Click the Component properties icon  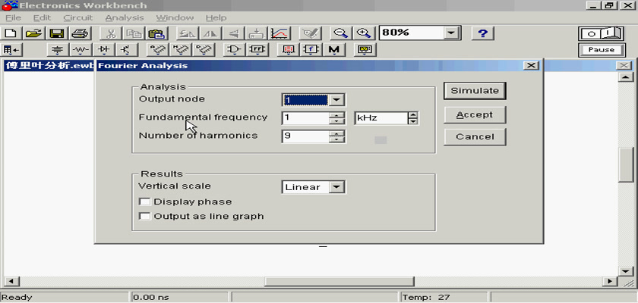(x=310, y=33)
